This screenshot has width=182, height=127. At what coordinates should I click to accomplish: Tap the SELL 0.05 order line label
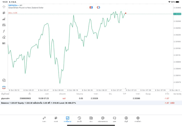click(x=13, y=13)
